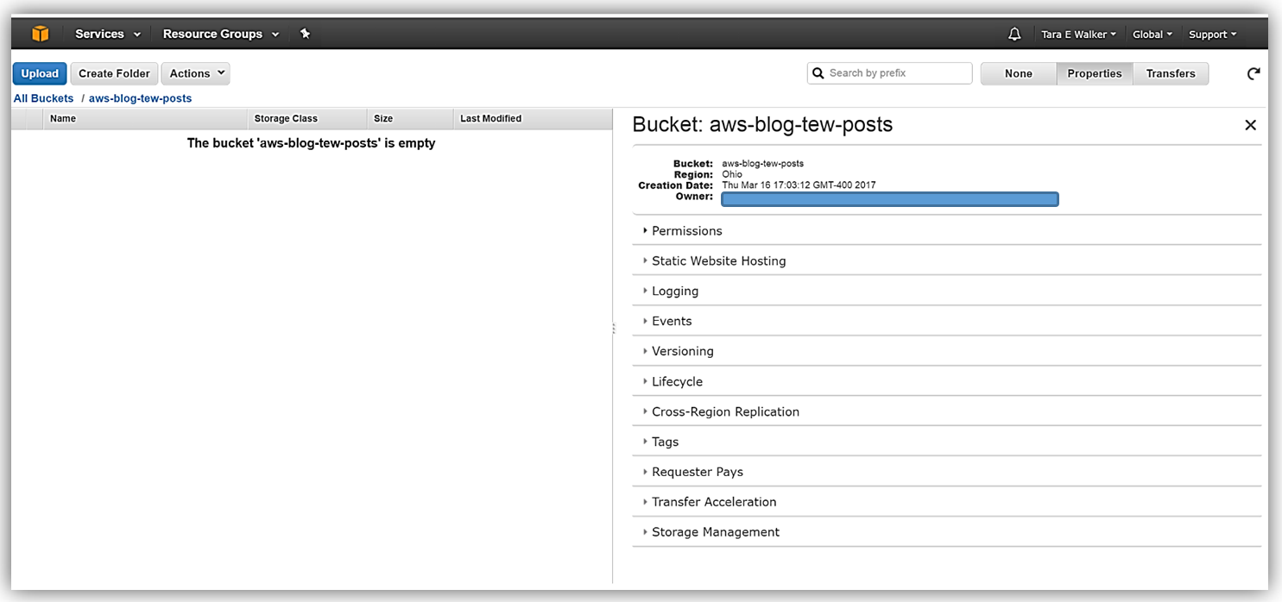Screen dimensions: 1282x602
Task: Close the bucket properties panel
Action: [1250, 125]
